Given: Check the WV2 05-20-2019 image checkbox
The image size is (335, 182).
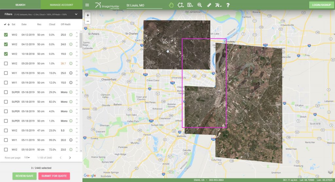Looking at the screenshot, I should (x=6, y=63).
